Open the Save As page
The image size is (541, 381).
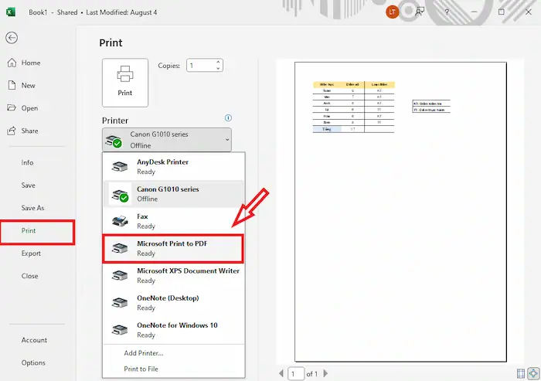(x=32, y=208)
